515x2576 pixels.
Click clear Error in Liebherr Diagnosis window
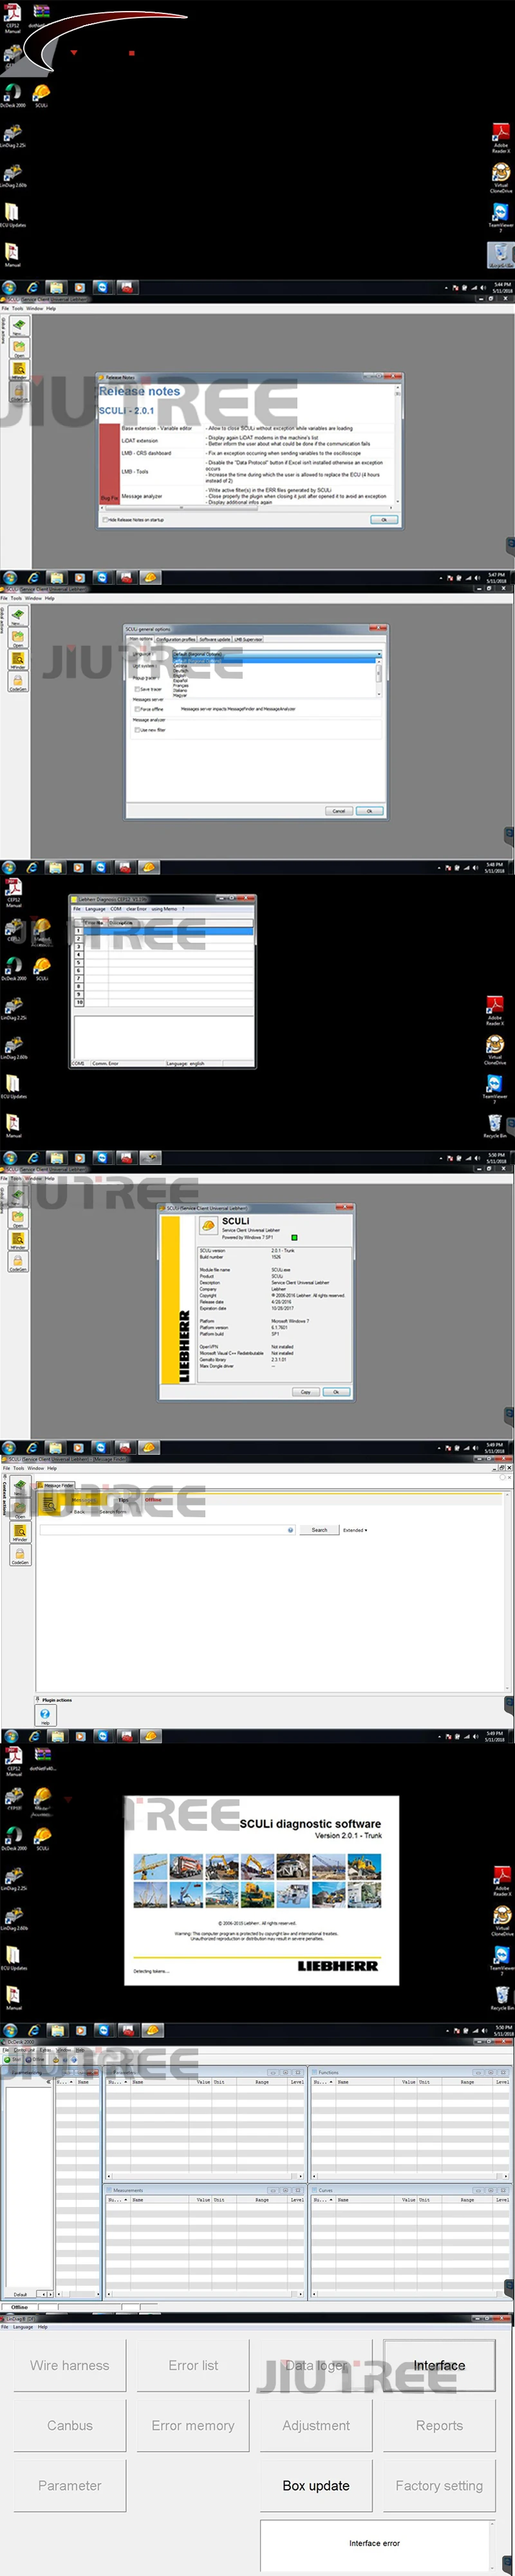click(x=136, y=909)
